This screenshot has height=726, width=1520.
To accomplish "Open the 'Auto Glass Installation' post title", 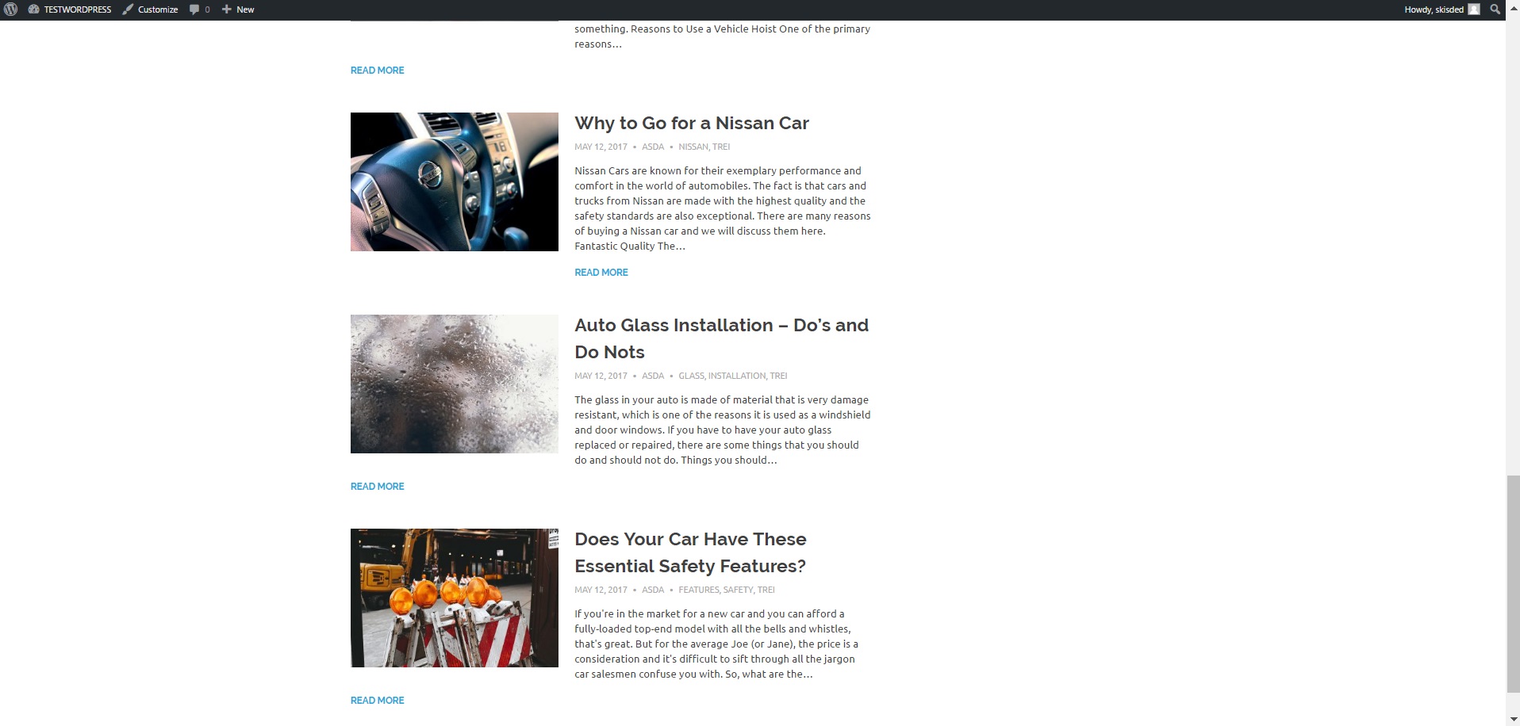I will 722,338.
